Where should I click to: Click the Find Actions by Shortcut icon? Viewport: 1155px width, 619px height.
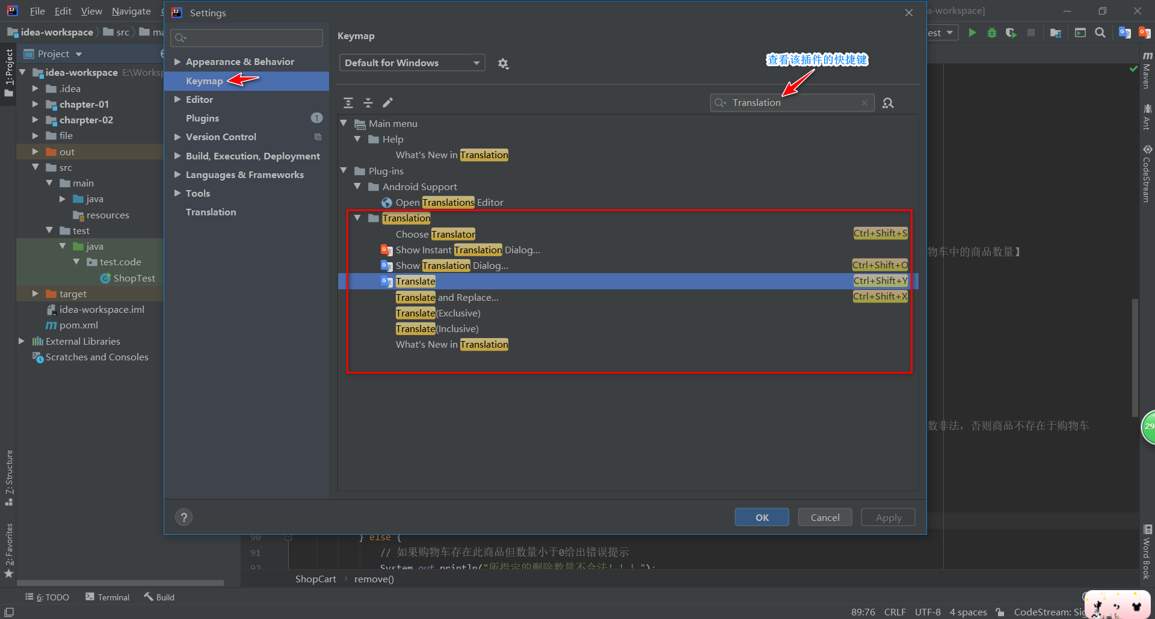point(888,103)
